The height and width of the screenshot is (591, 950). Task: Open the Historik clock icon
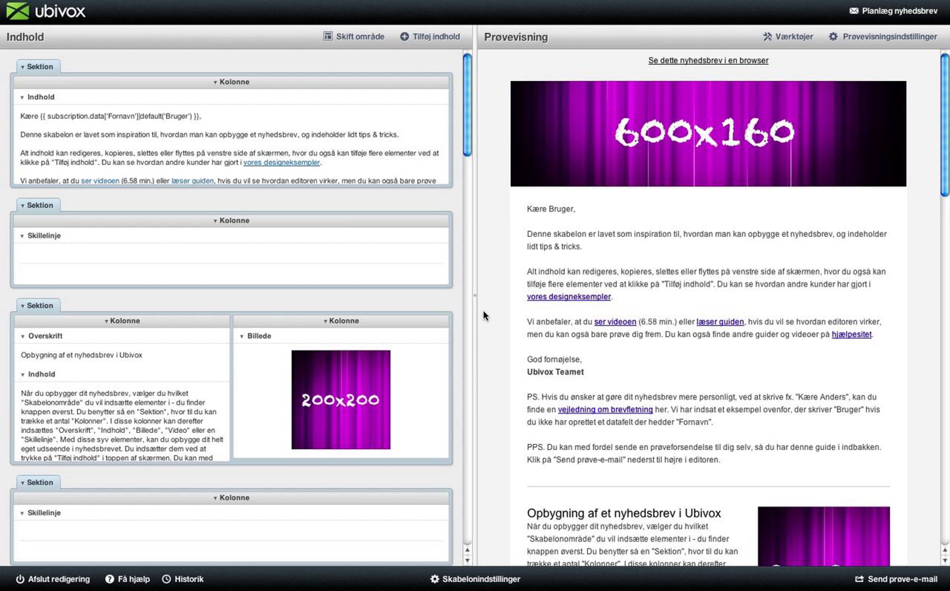[x=166, y=579]
